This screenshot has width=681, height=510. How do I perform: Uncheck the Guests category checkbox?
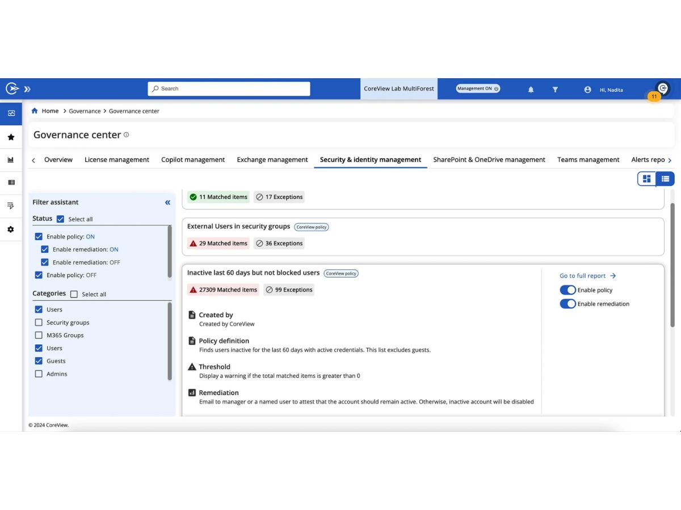39,361
